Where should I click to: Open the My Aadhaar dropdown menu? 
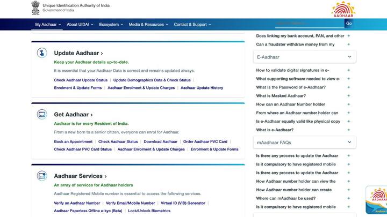[47, 25]
